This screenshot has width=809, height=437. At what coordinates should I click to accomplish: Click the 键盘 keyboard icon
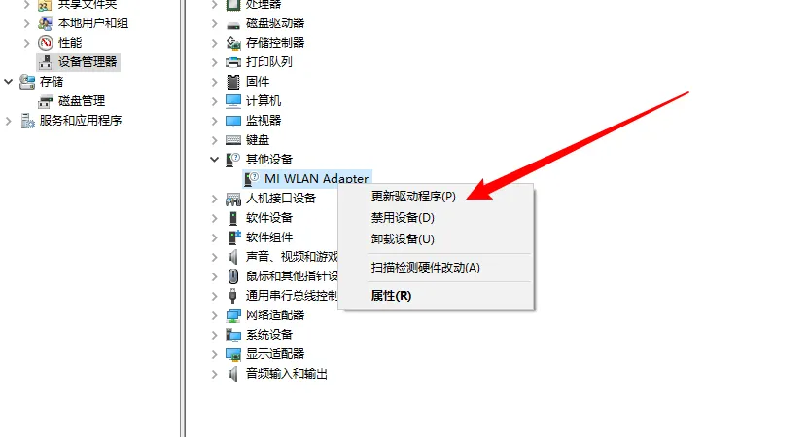point(233,140)
